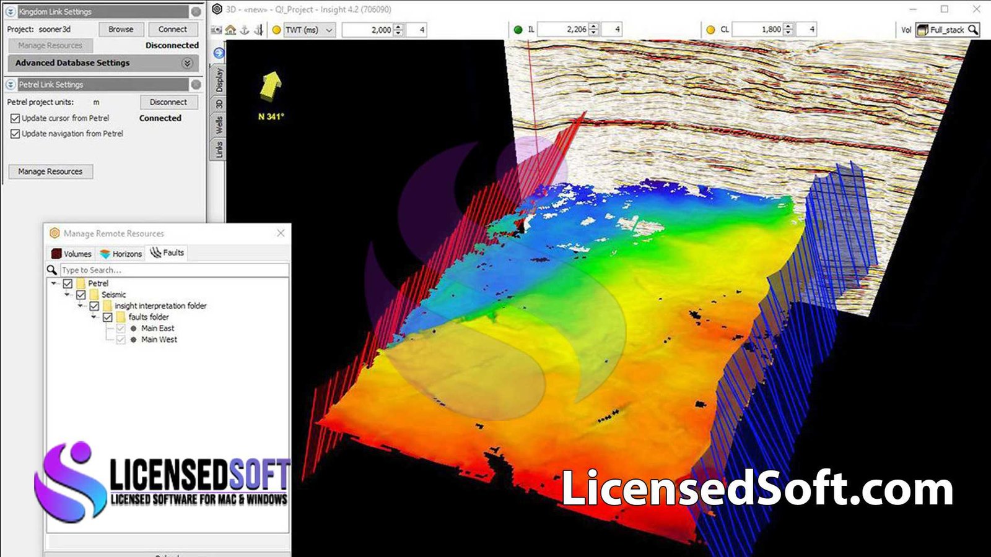Click the Full_stack volume cube icon
Image resolution: width=991 pixels, height=557 pixels.
[922, 30]
